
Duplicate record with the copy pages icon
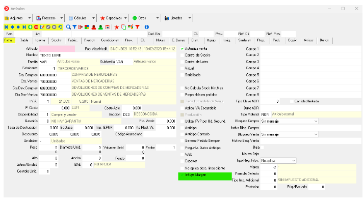(124, 27)
